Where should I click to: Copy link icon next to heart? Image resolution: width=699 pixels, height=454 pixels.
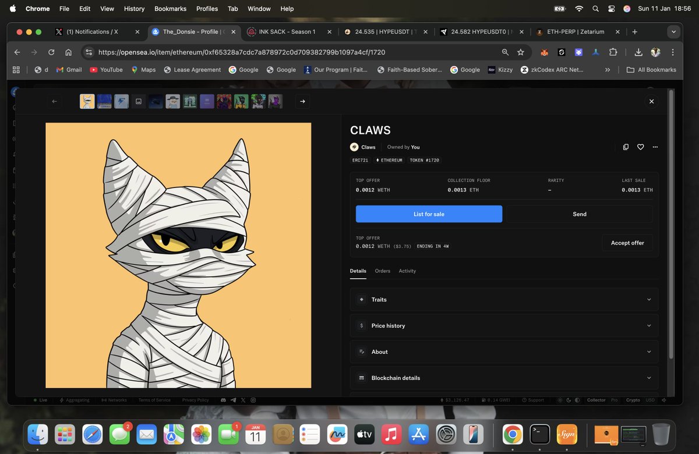tap(626, 147)
